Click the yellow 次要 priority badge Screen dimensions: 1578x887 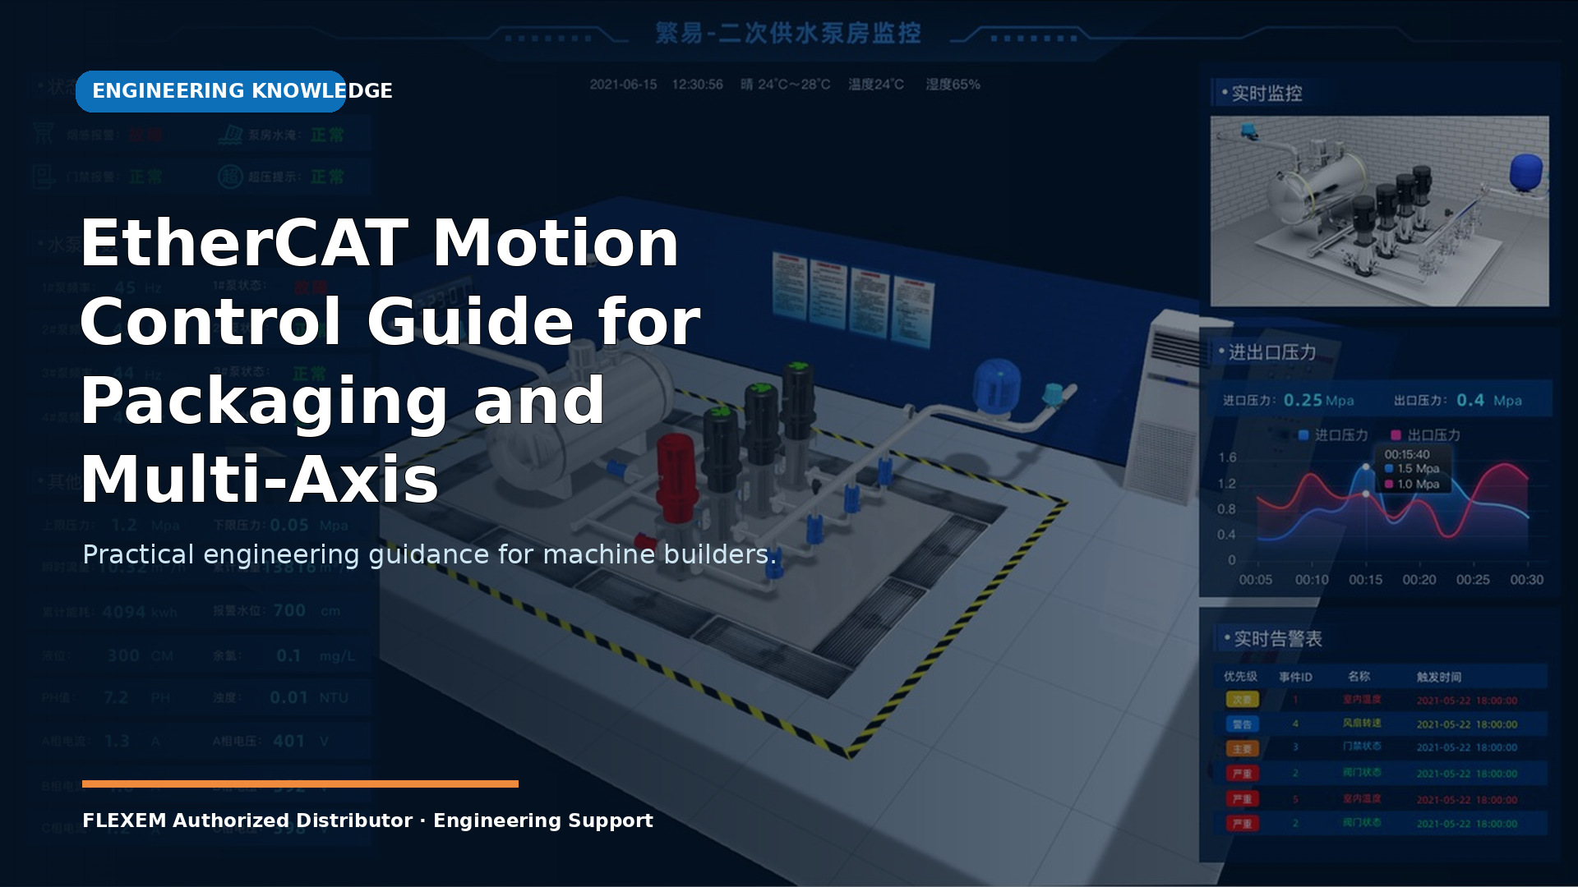(x=1242, y=700)
